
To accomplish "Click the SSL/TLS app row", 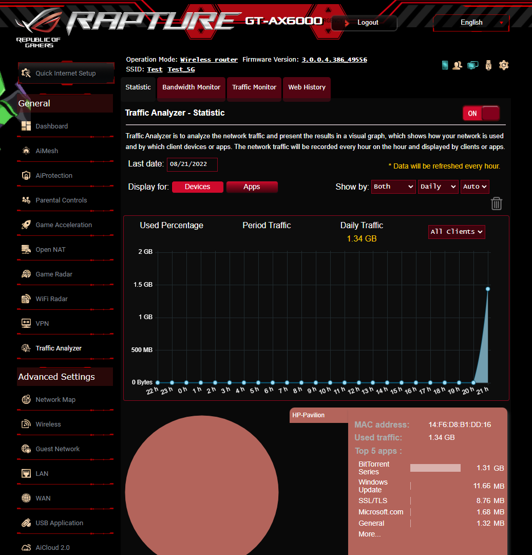I will 431,501.
